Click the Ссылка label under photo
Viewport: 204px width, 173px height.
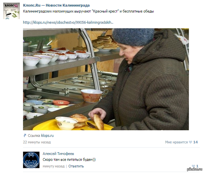pos(34,136)
